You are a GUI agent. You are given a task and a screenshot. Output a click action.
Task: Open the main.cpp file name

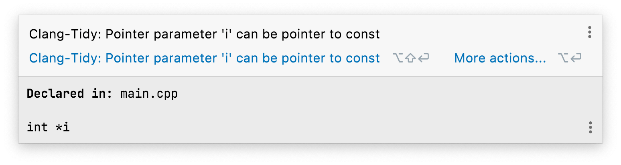click(149, 94)
